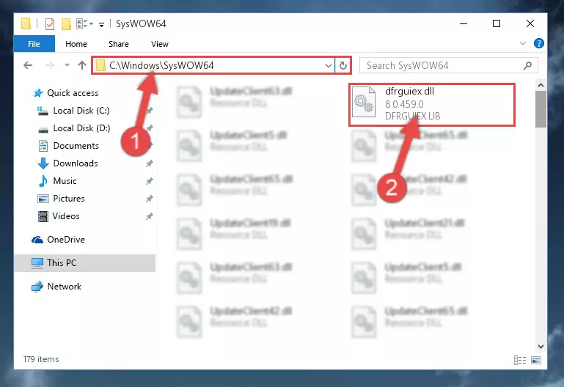Click the Pictures sidebar icon

point(43,199)
